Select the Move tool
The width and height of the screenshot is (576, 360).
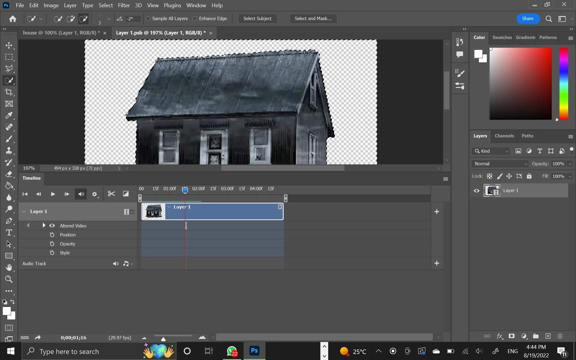point(9,45)
